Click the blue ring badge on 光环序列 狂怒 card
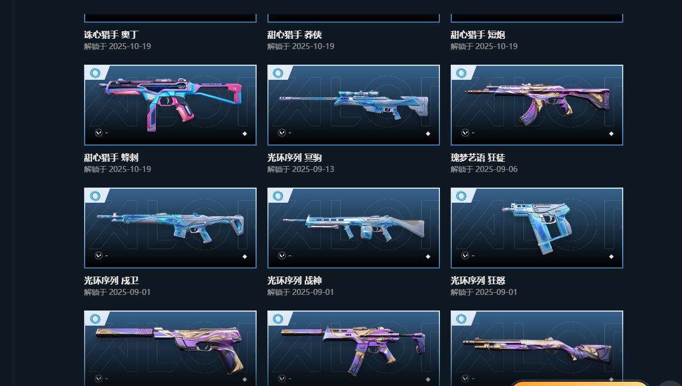682x386 pixels. [461, 196]
